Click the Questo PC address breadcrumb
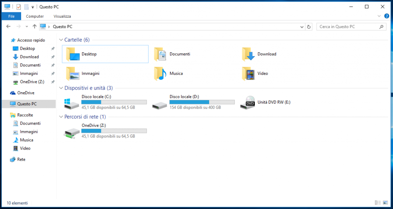393x209 pixels. click(x=63, y=27)
